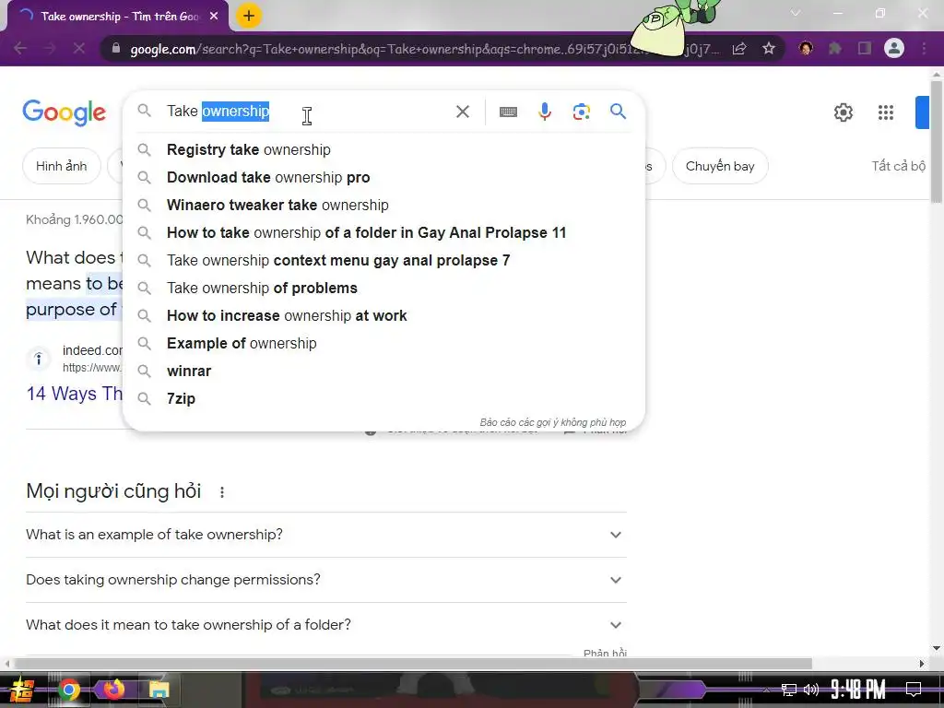Open the volume control in tray
Image resolution: width=944 pixels, height=708 pixels.
point(811,690)
